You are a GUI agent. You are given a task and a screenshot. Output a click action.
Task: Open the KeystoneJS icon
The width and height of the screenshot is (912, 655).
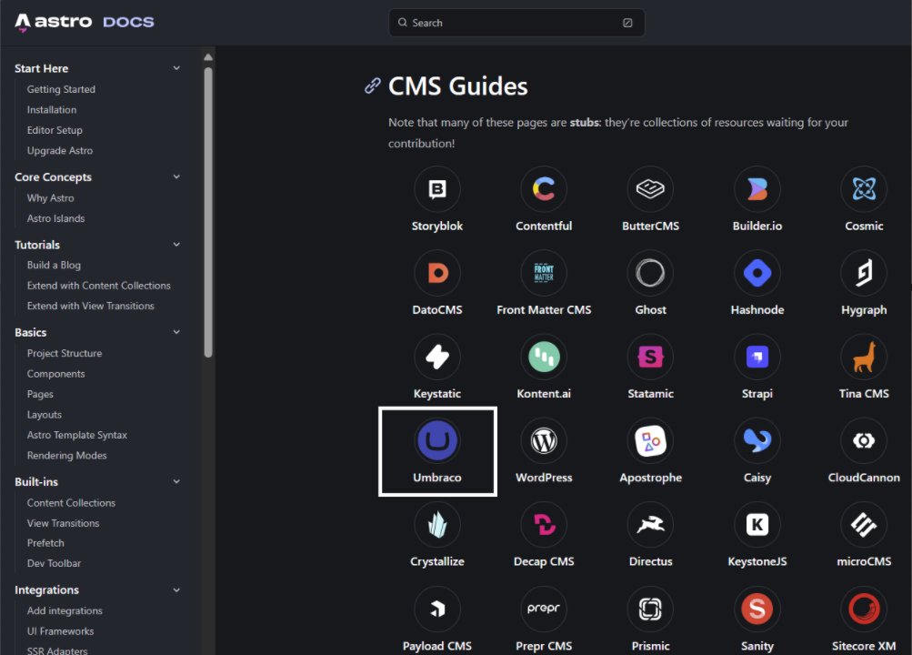tap(757, 525)
